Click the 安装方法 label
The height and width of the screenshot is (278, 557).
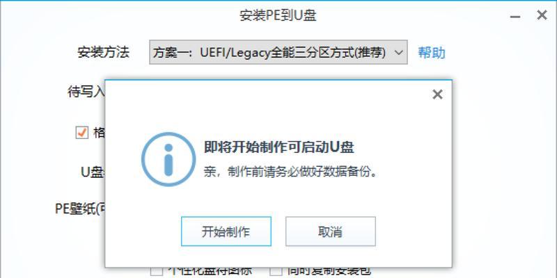pyautogui.click(x=103, y=53)
